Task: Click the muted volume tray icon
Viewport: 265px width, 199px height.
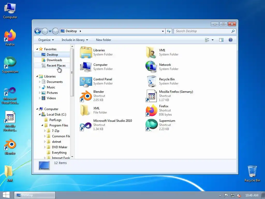Action: pos(239,195)
